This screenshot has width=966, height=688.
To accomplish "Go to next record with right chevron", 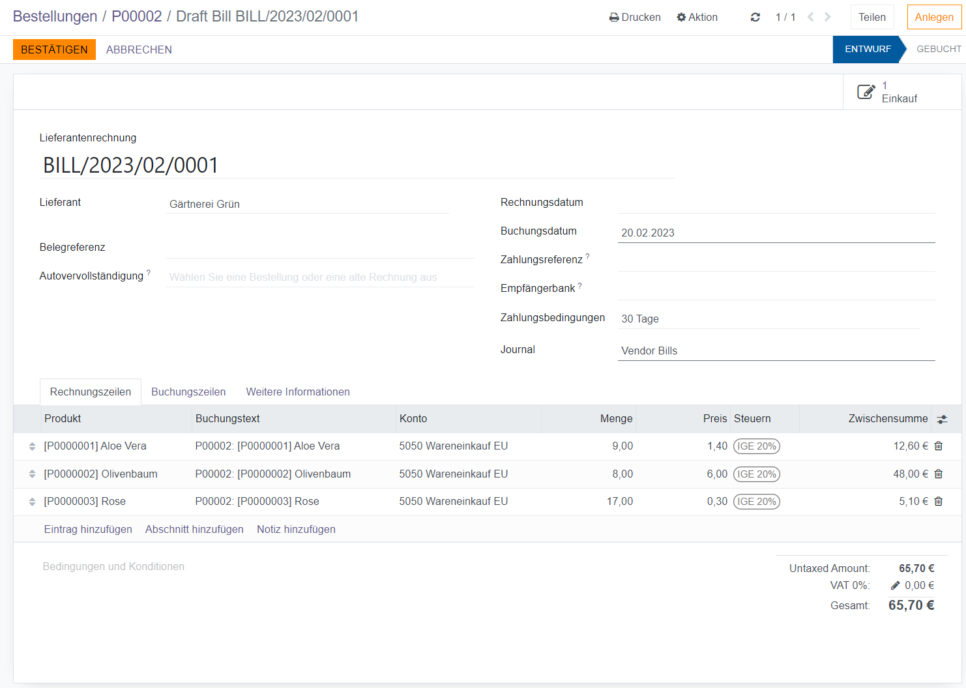I will pos(828,17).
